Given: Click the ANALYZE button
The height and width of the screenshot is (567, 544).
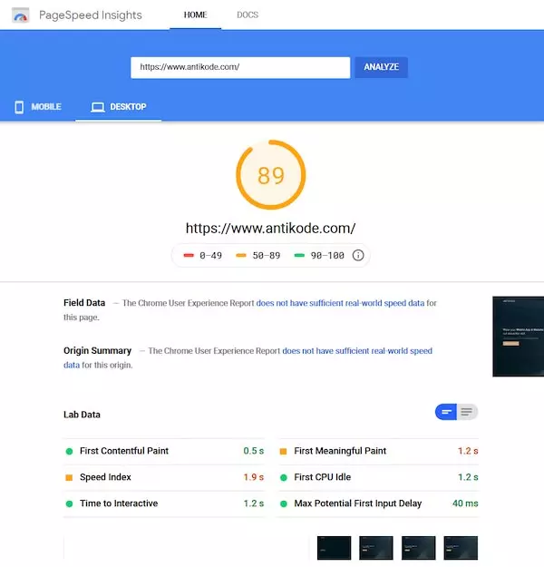Looking at the screenshot, I should [x=382, y=67].
